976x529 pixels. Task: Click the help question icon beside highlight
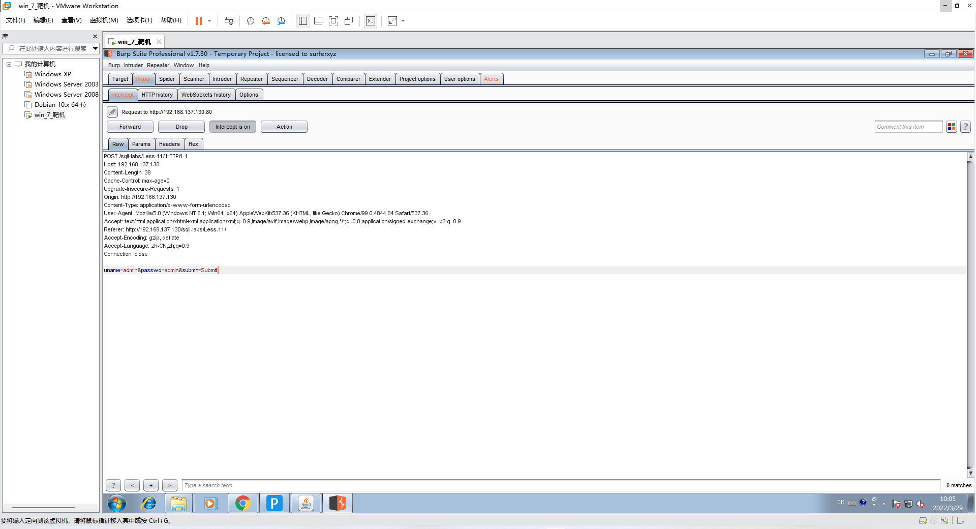[x=965, y=127]
